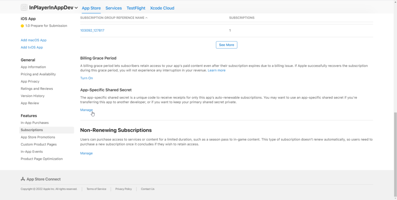Select Subscriptions in the sidebar
Viewport: 397px width, 200px height.
coord(47,130)
